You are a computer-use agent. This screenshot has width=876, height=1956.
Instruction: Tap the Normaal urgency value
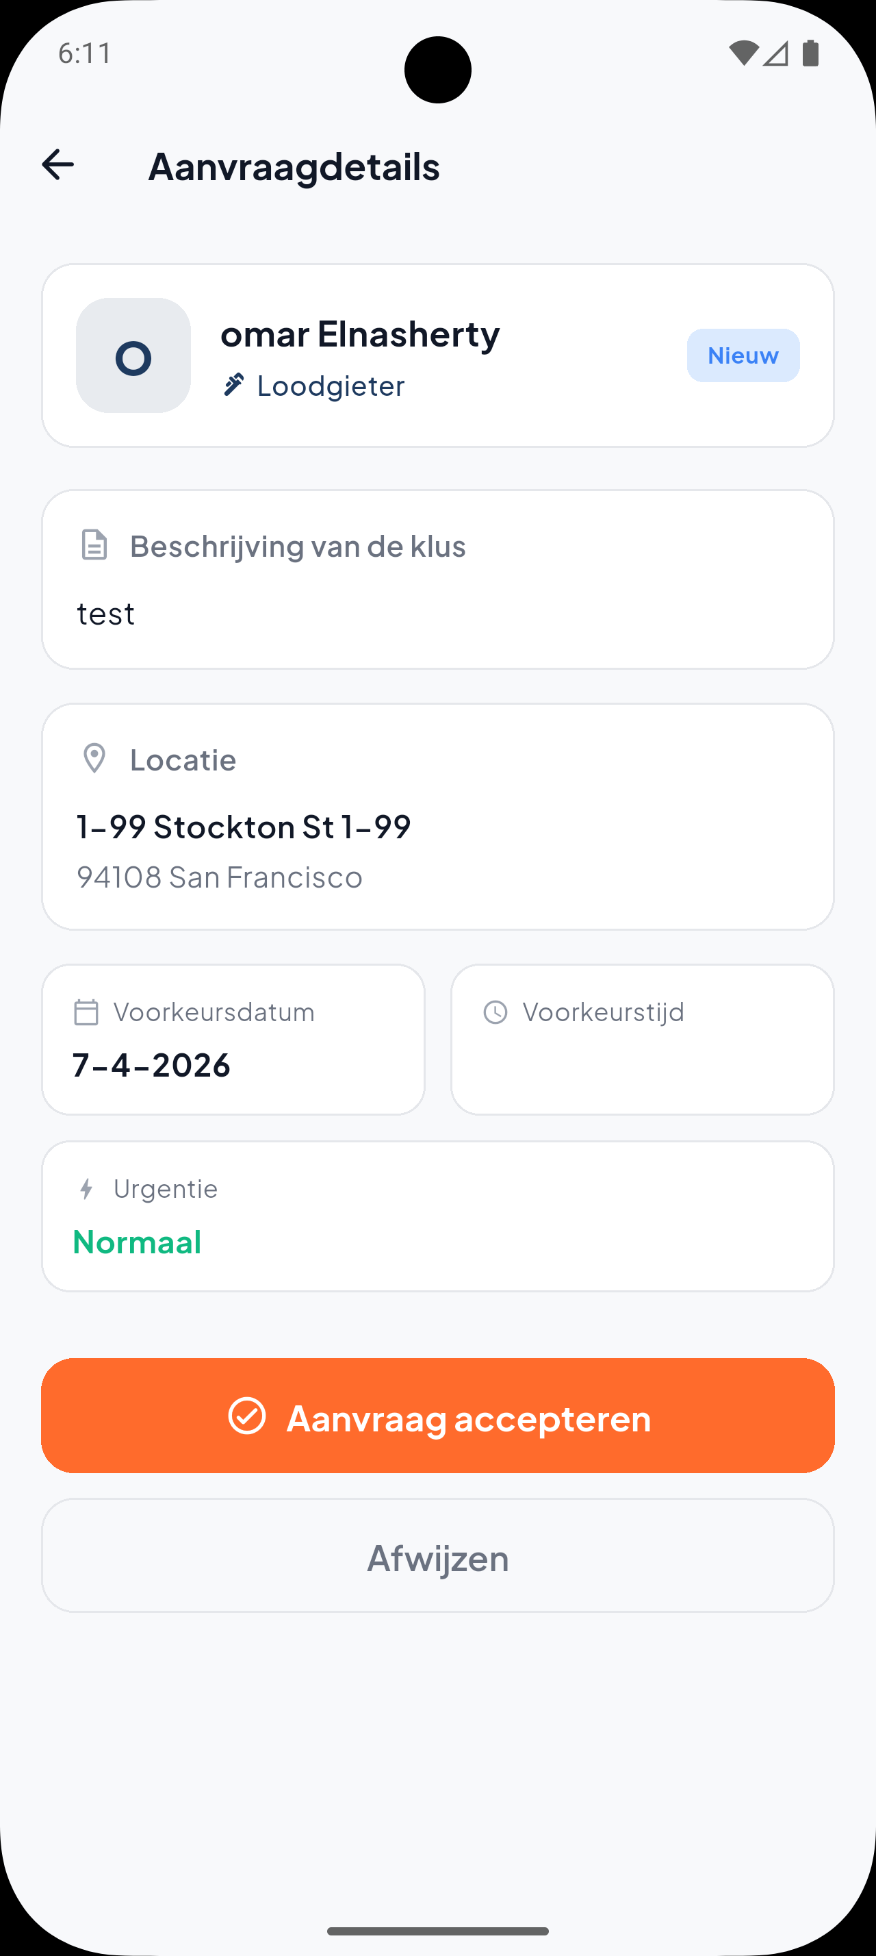(x=138, y=1242)
